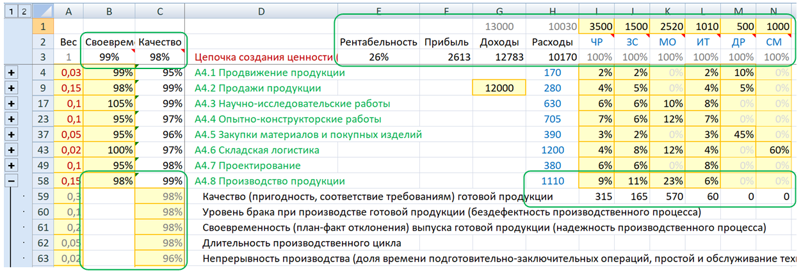801x273 pixels.
Task: Click the ЧР column heading cell
Action: pos(595,42)
